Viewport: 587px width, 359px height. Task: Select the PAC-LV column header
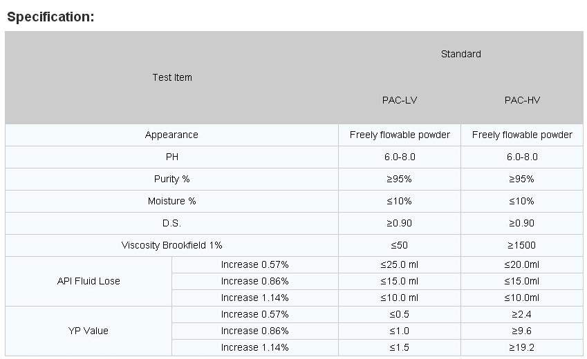pos(400,100)
